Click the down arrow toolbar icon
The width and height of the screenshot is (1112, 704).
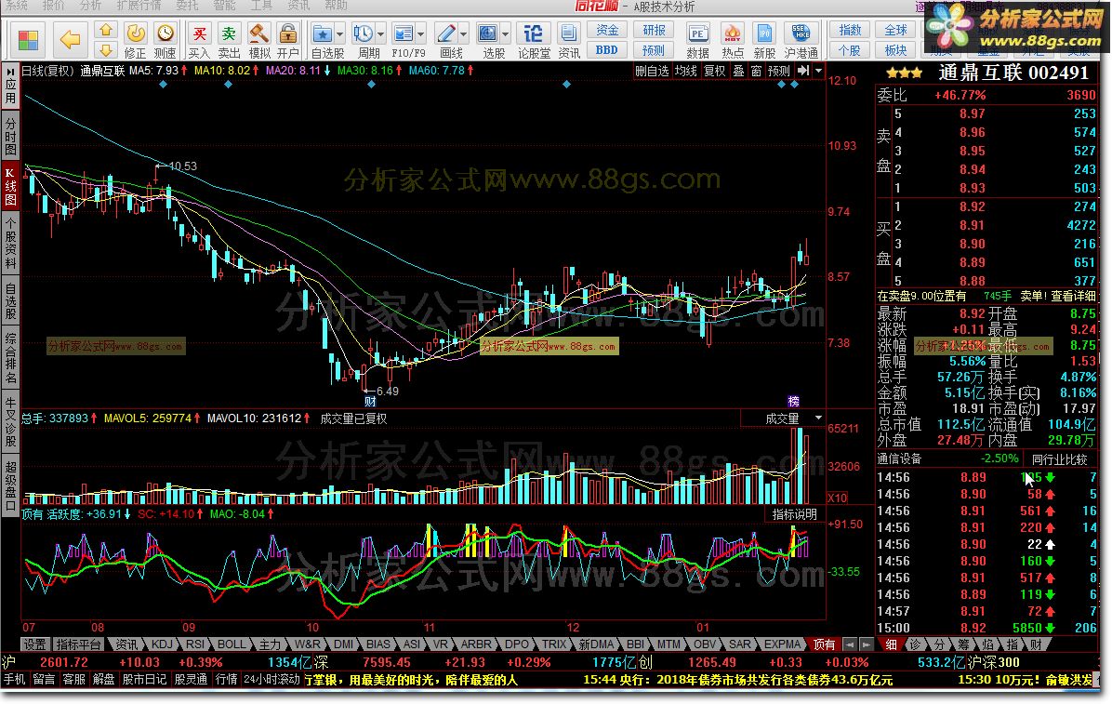[105, 49]
